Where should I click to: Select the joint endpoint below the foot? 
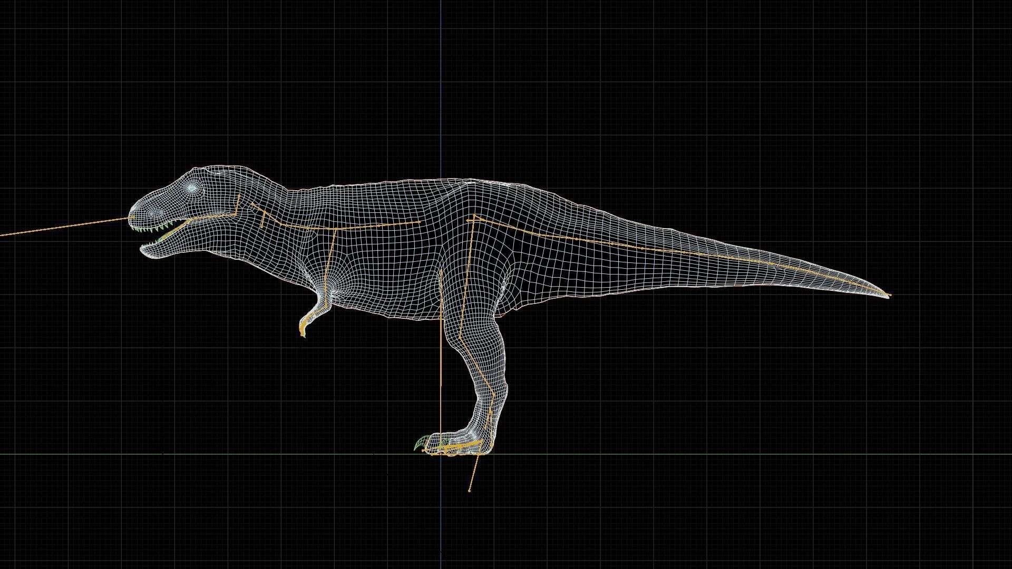(469, 490)
